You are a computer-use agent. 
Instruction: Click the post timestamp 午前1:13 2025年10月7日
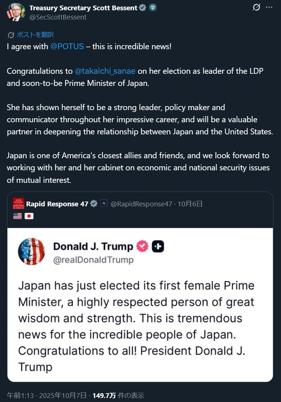pyautogui.click(x=41, y=395)
